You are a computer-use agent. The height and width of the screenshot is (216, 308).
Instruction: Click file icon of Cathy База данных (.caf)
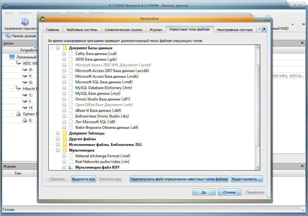[71, 53]
